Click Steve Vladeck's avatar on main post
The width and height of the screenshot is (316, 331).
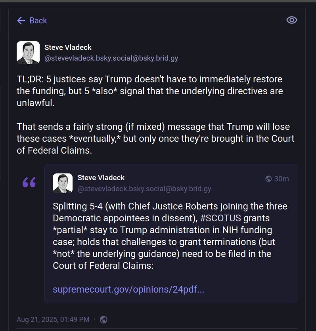(28, 53)
